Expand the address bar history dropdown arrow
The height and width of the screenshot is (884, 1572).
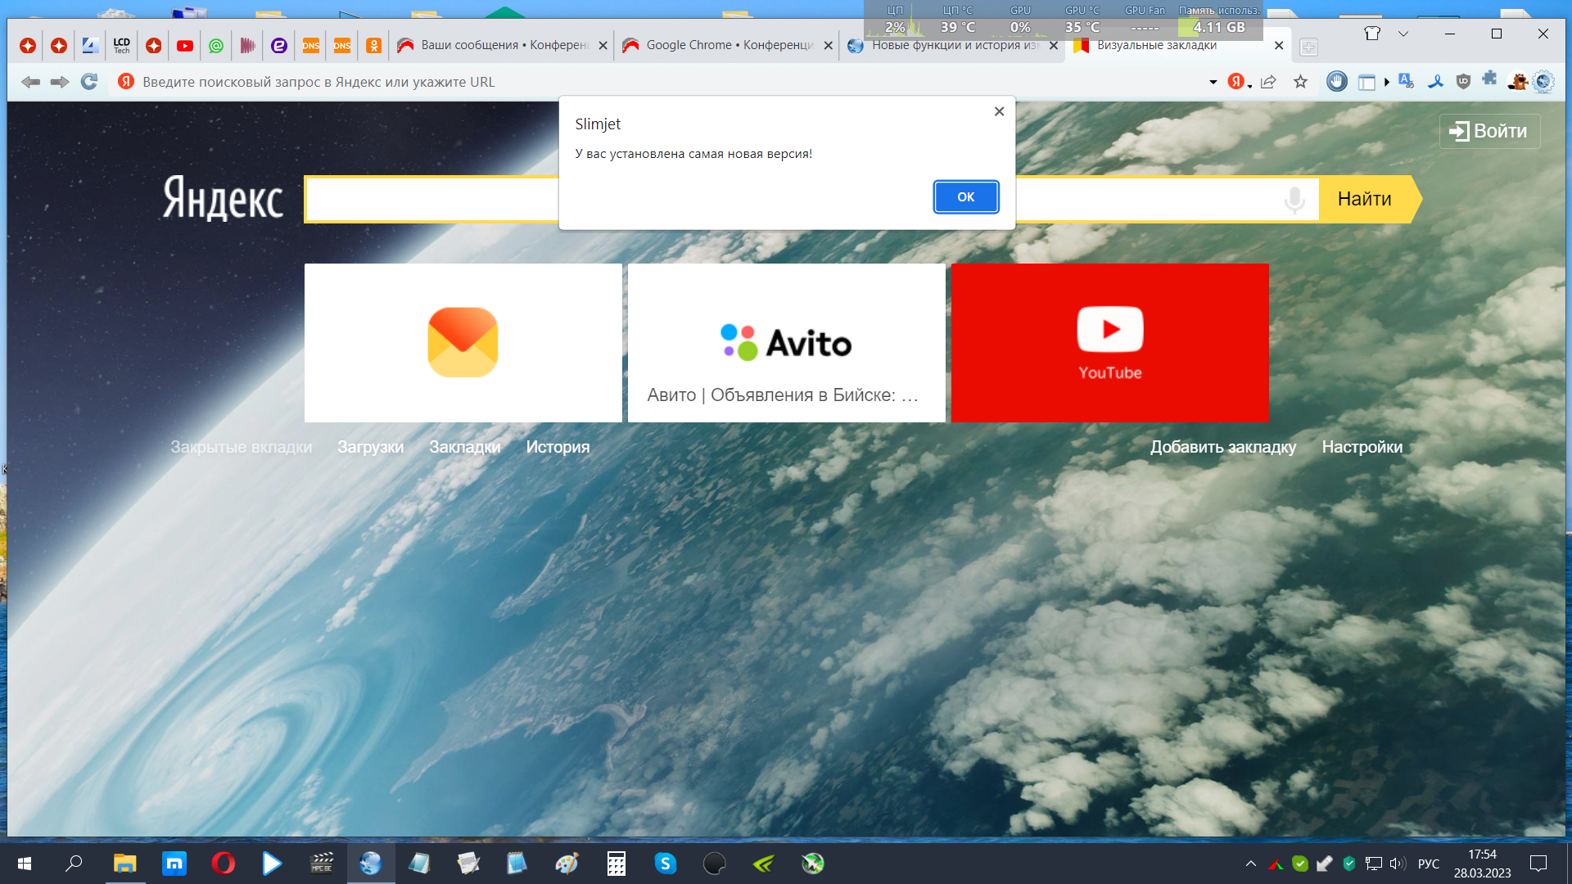1213,82
